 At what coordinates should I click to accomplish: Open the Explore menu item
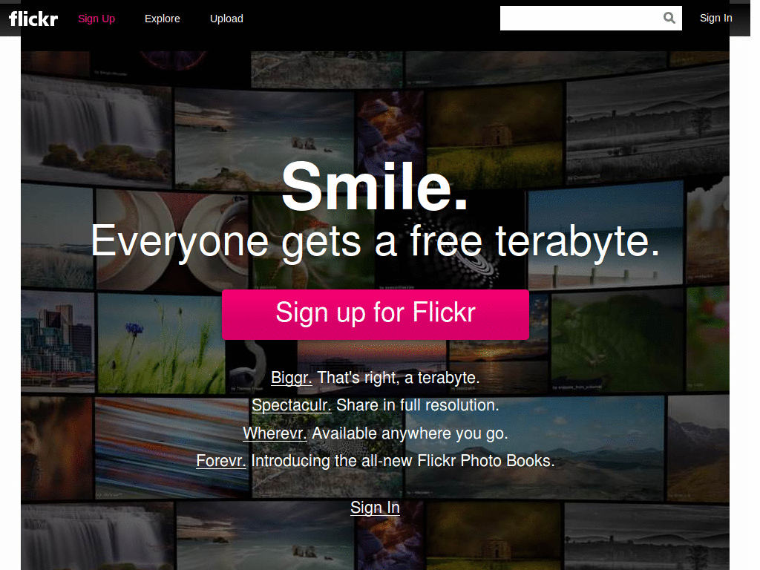coord(163,19)
